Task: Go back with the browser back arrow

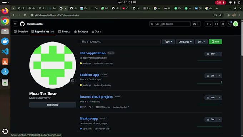Action: pos(14,15)
